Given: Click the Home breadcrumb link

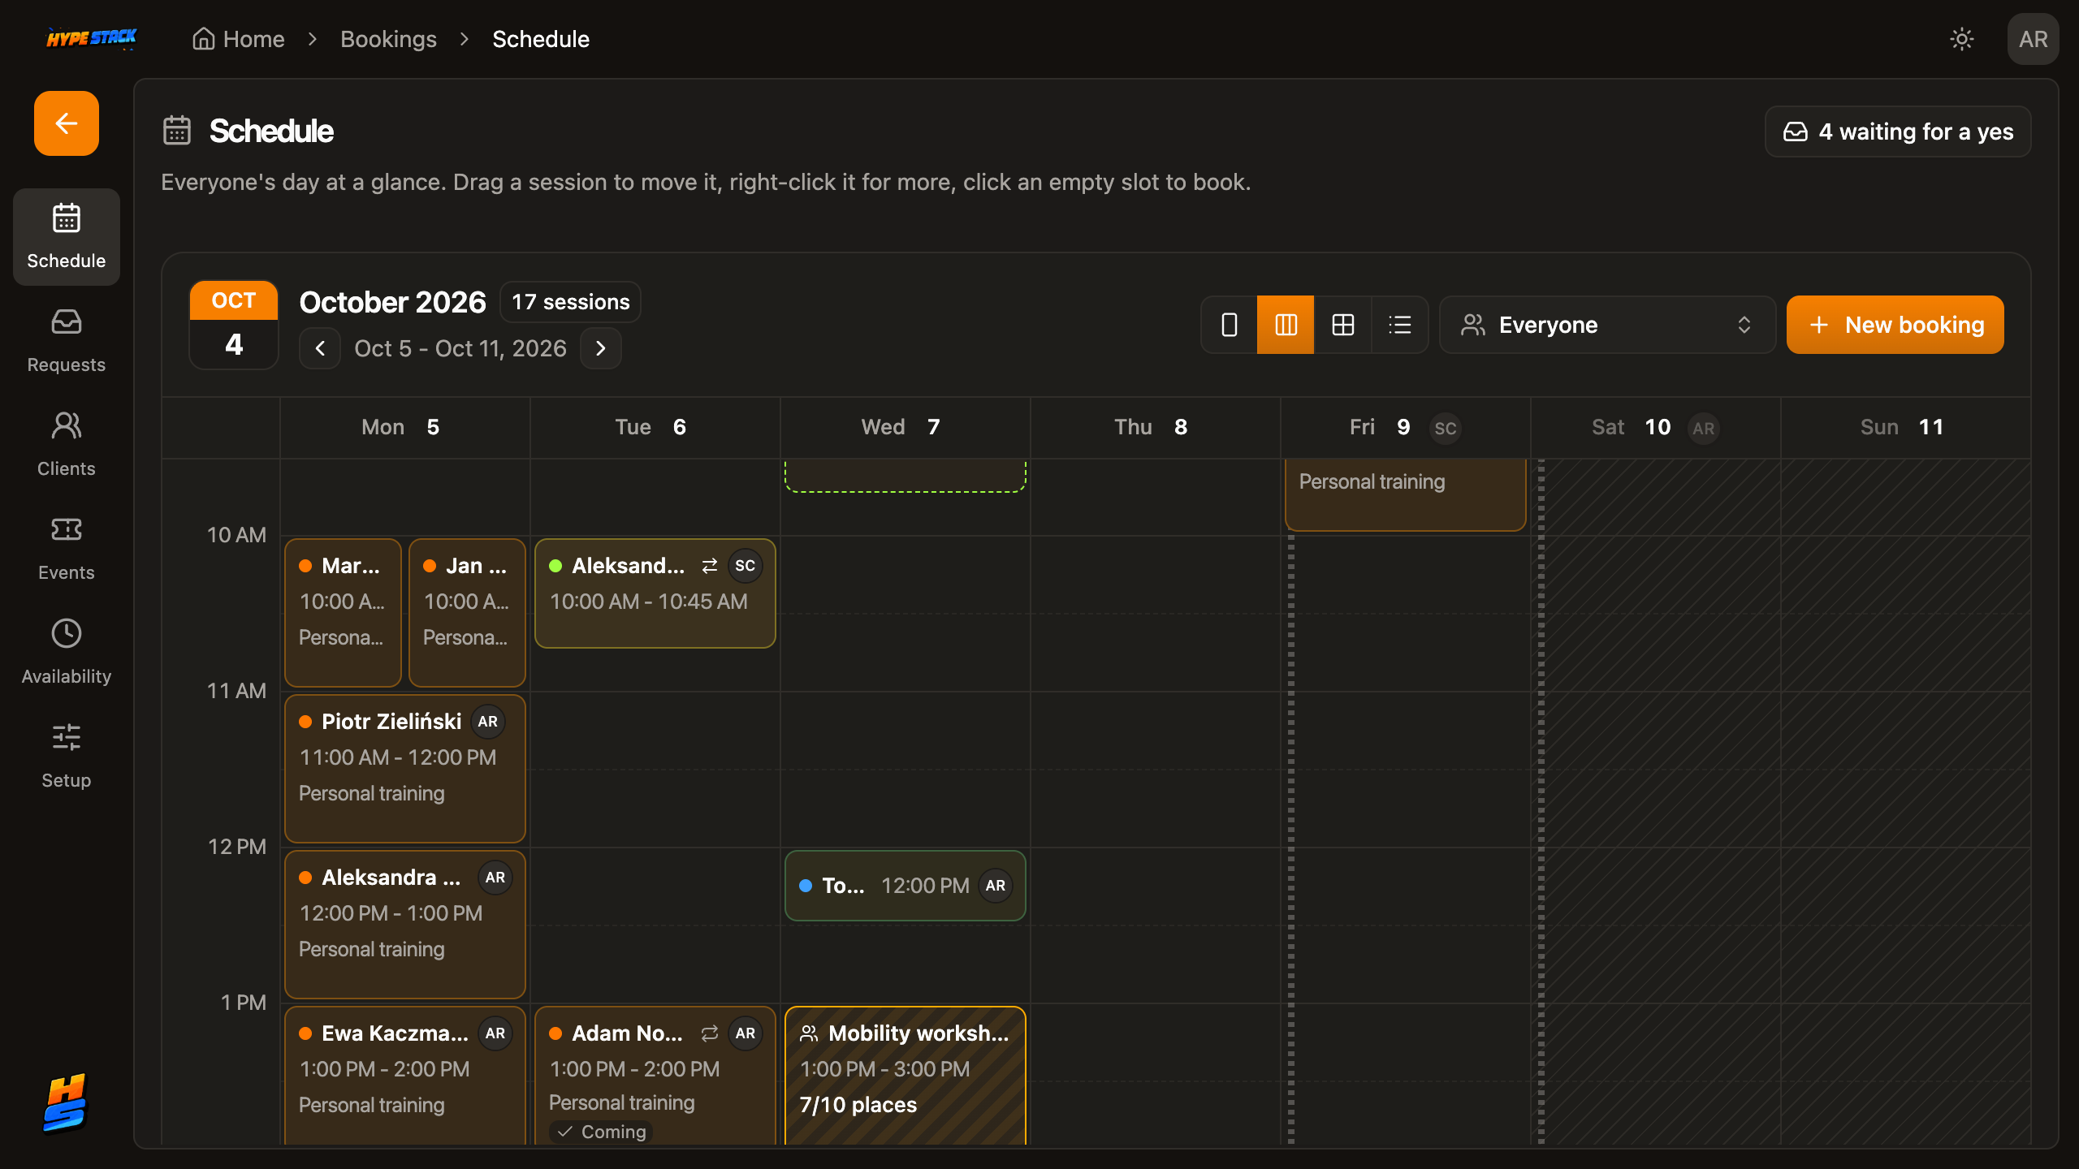Looking at the screenshot, I should click(239, 39).
